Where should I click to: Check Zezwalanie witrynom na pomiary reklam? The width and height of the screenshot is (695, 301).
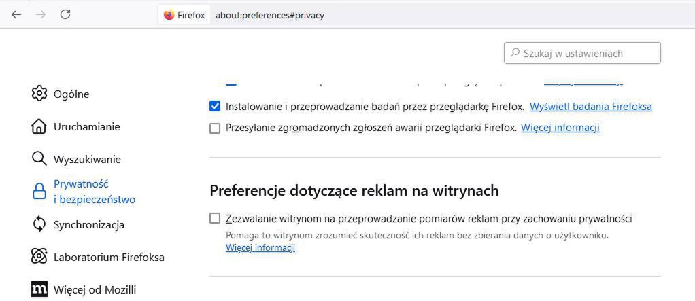215,219
